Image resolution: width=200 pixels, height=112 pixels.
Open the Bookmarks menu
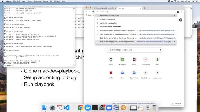click(x=37, y=1)
